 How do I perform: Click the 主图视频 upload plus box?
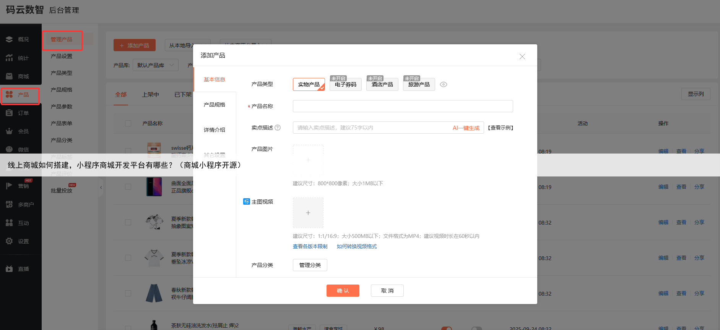point(308,213)
